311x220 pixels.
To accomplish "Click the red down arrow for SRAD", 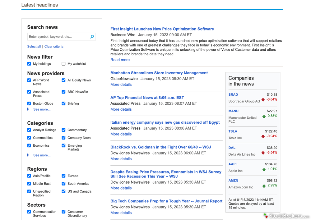I will click(263, 100).
